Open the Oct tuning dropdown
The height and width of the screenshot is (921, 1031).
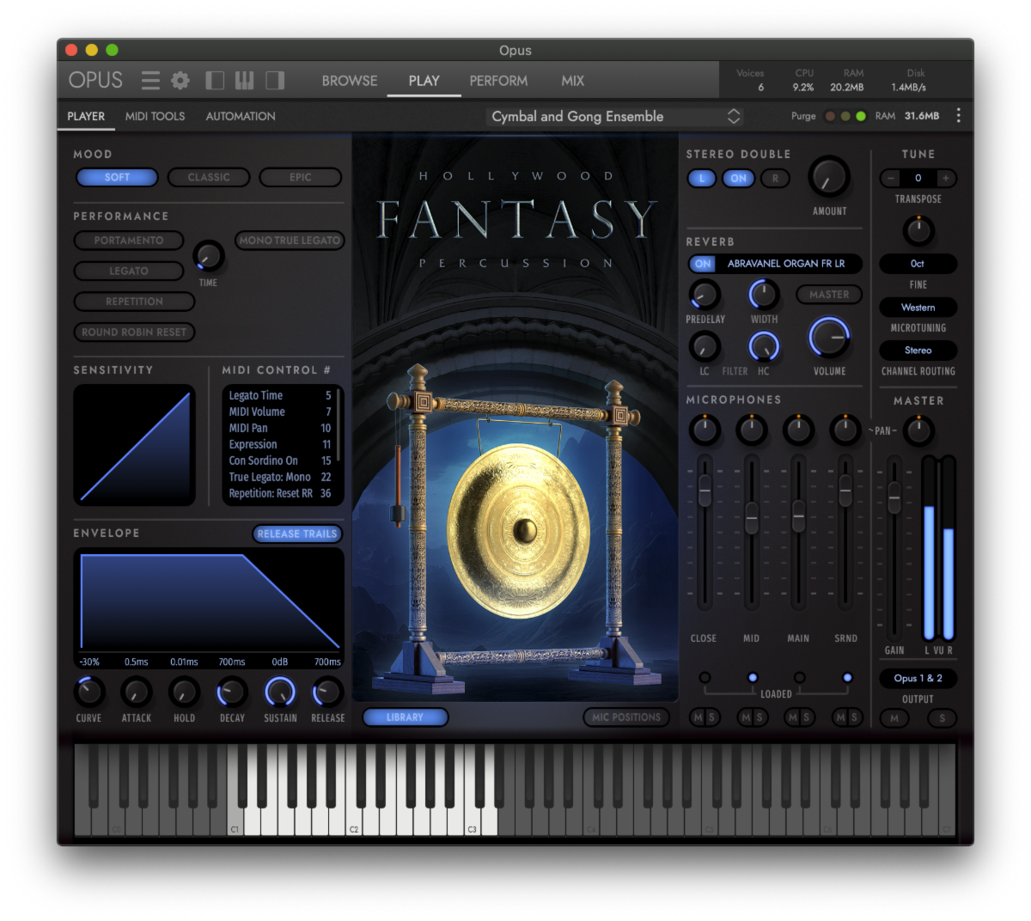(x=918, y=264)
